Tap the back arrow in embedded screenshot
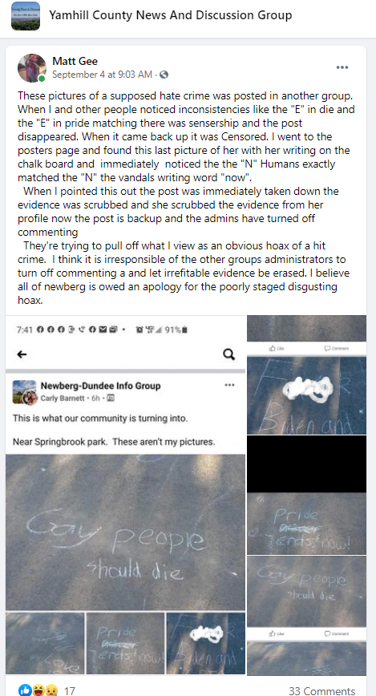 (x=22, y=354)
